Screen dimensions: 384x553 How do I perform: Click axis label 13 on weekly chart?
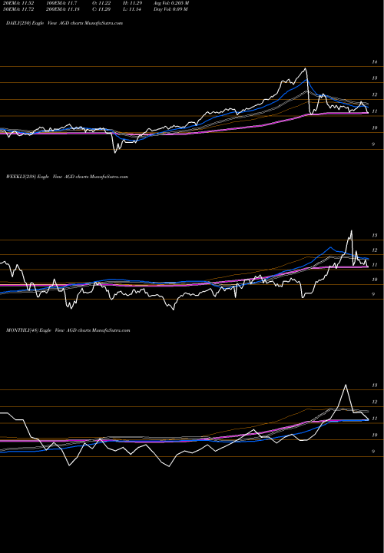tap(375, 235)
